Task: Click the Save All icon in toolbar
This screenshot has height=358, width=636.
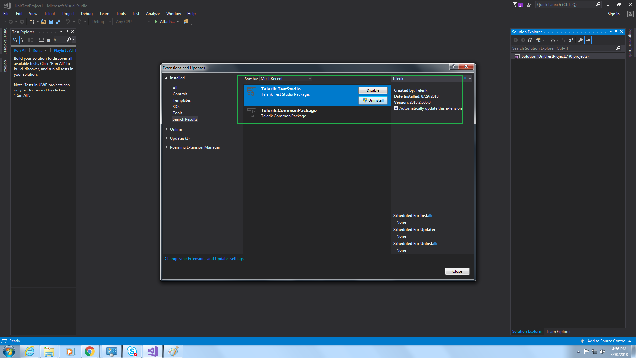Action: (58, 22)
